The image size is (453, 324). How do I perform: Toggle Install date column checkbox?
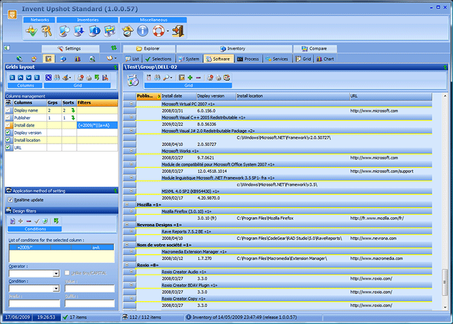pos(8,125)
